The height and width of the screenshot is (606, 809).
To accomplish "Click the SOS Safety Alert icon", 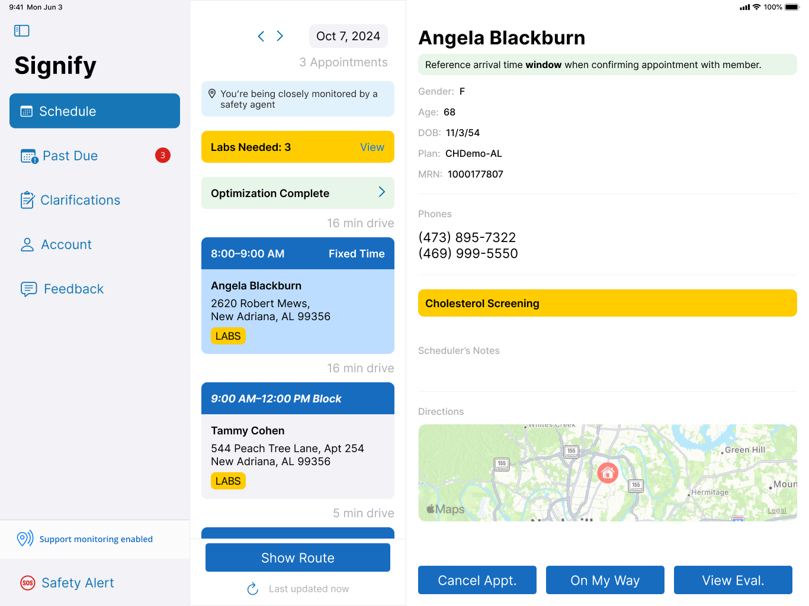I will click(x=28, y=583).
